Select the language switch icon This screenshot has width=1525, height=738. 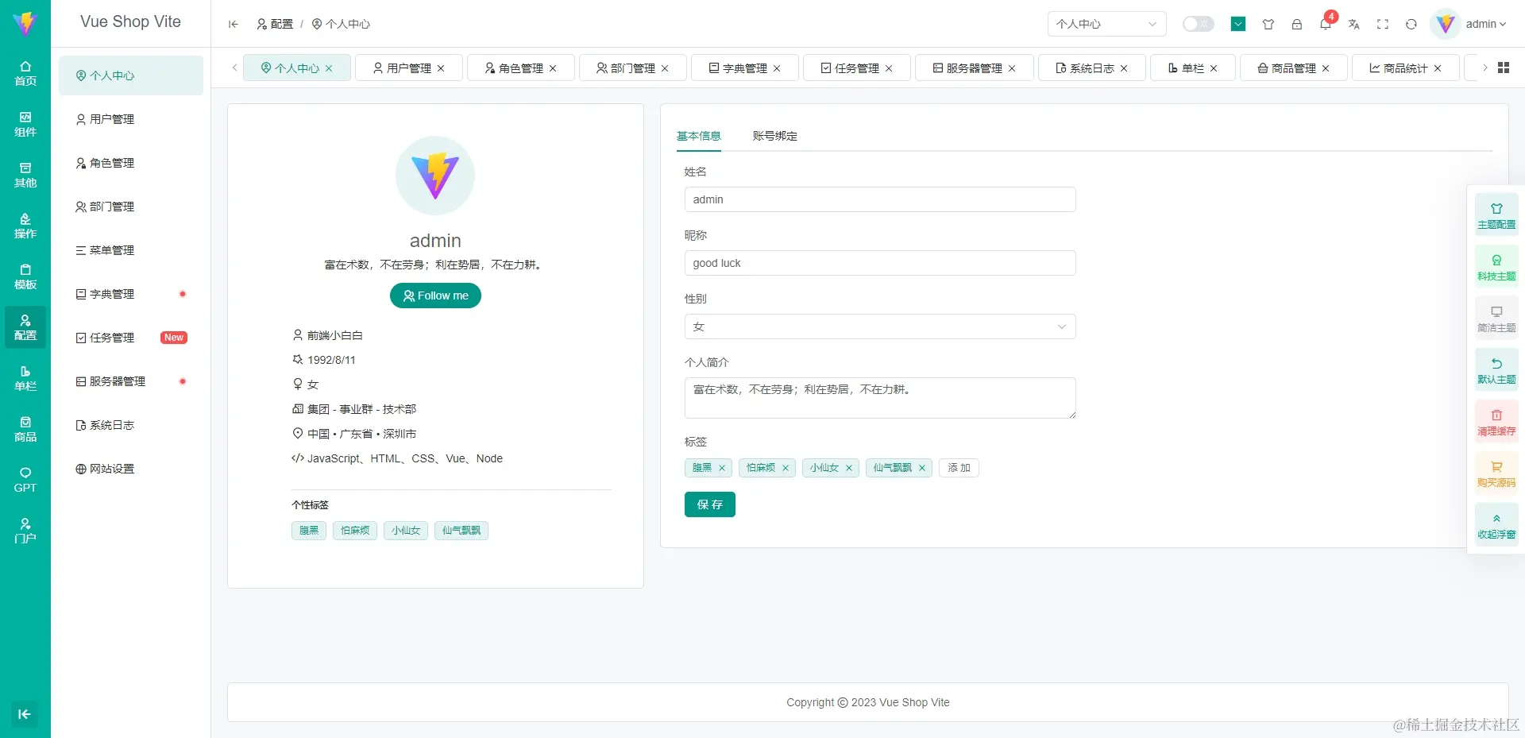click(1354, 25)
